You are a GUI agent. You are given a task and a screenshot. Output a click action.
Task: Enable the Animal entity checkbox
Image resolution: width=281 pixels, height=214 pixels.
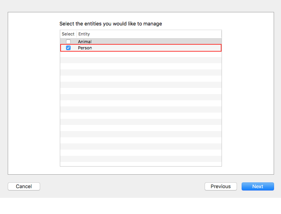coord(68,42)
